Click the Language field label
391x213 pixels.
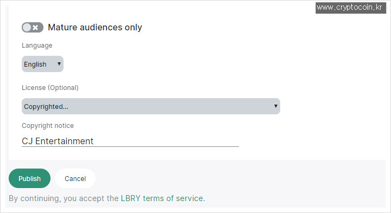tap(37, 46)
